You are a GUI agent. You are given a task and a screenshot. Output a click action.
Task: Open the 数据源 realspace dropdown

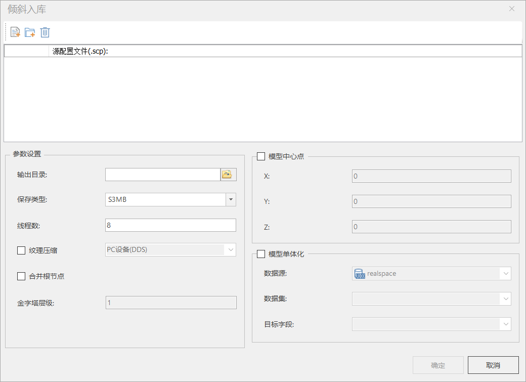(x=506, y=274)
